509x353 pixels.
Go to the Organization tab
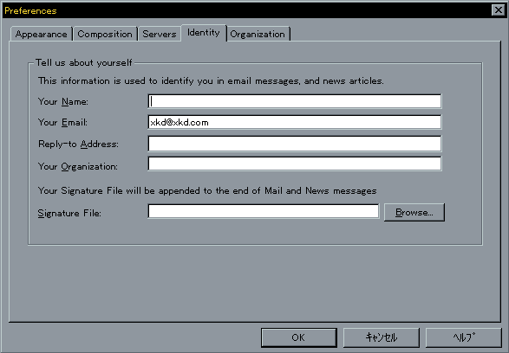pos(258,34)
